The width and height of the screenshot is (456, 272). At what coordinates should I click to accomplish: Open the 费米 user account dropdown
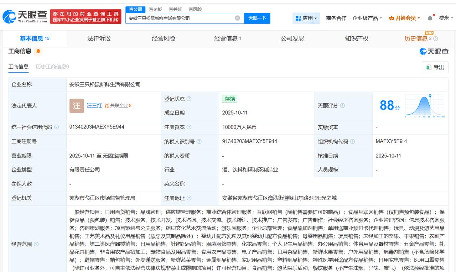coord(446,18)
